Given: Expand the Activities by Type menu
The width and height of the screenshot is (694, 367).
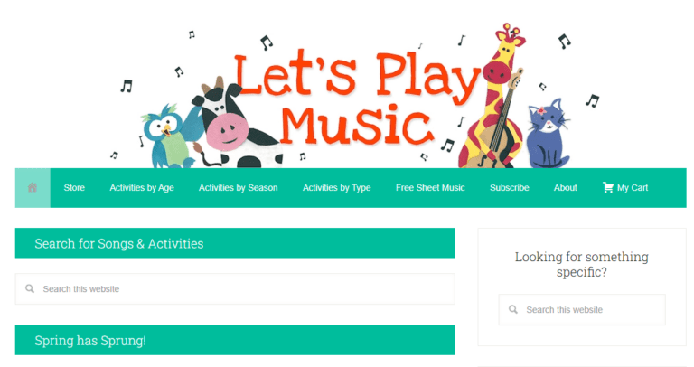Looking at the screenshot, I should pyautogui.click(x=336, y=188).
